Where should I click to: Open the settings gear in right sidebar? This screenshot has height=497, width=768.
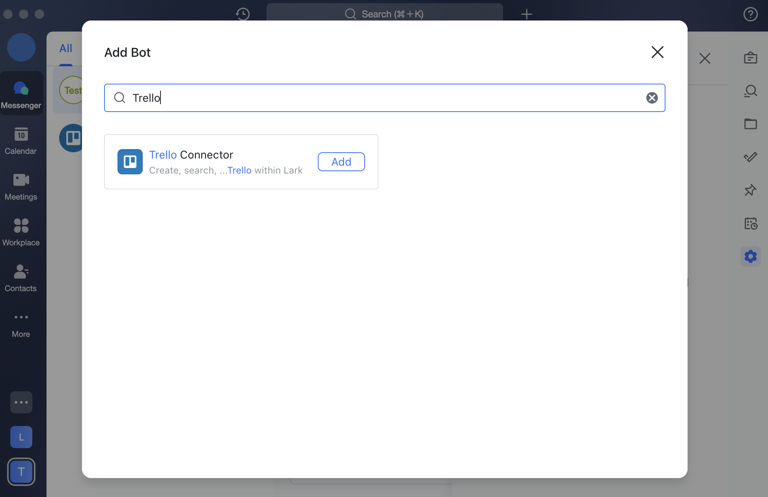click(751, 256)
